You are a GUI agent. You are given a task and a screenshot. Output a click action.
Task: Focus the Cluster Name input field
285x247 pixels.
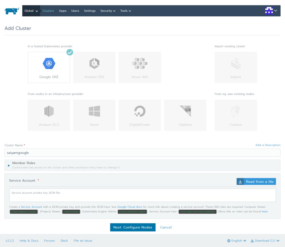coord(142,153)
